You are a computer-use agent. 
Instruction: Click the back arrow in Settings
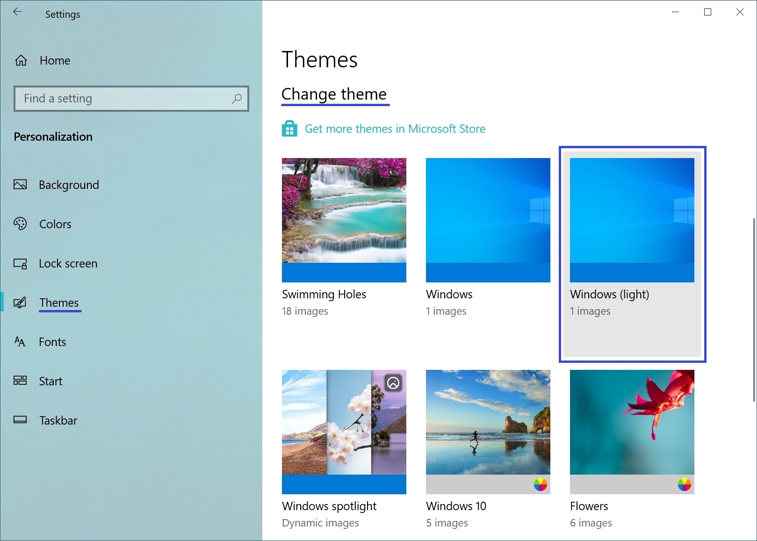point(17,12)
